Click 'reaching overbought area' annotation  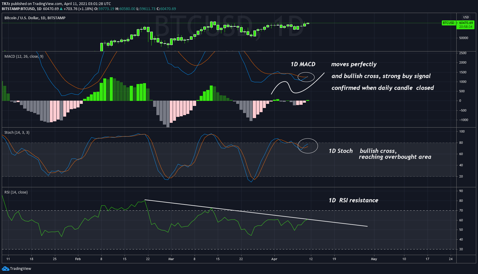(395, 157)
